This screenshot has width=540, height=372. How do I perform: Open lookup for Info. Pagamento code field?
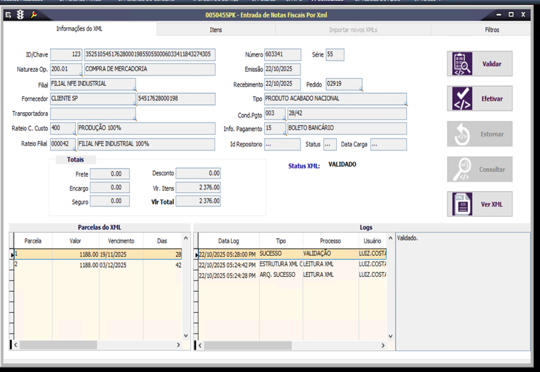pyautogui.click(x=285, y=134)
